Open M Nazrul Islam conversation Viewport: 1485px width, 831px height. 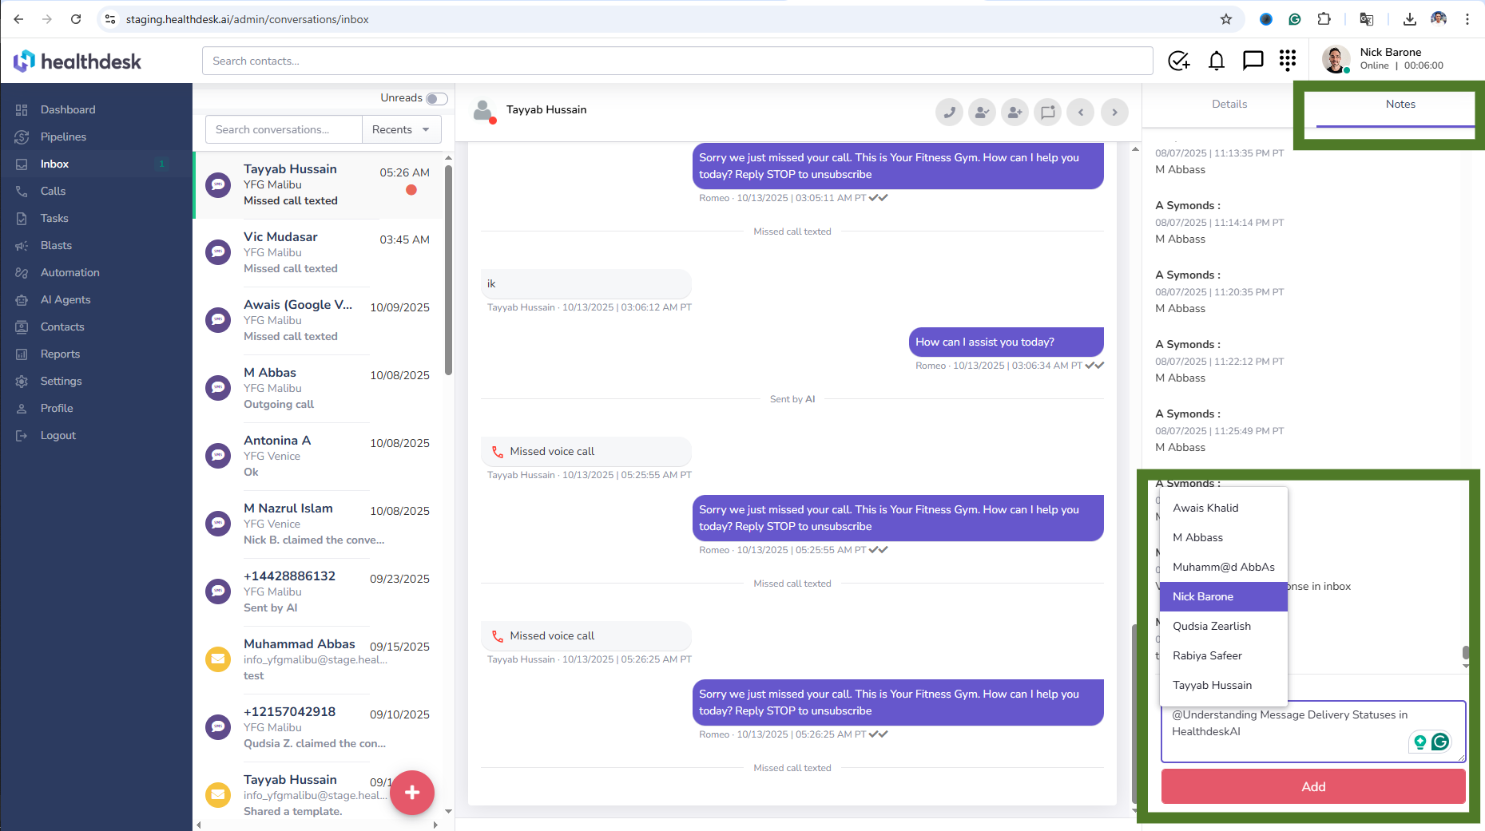point(320,524)
